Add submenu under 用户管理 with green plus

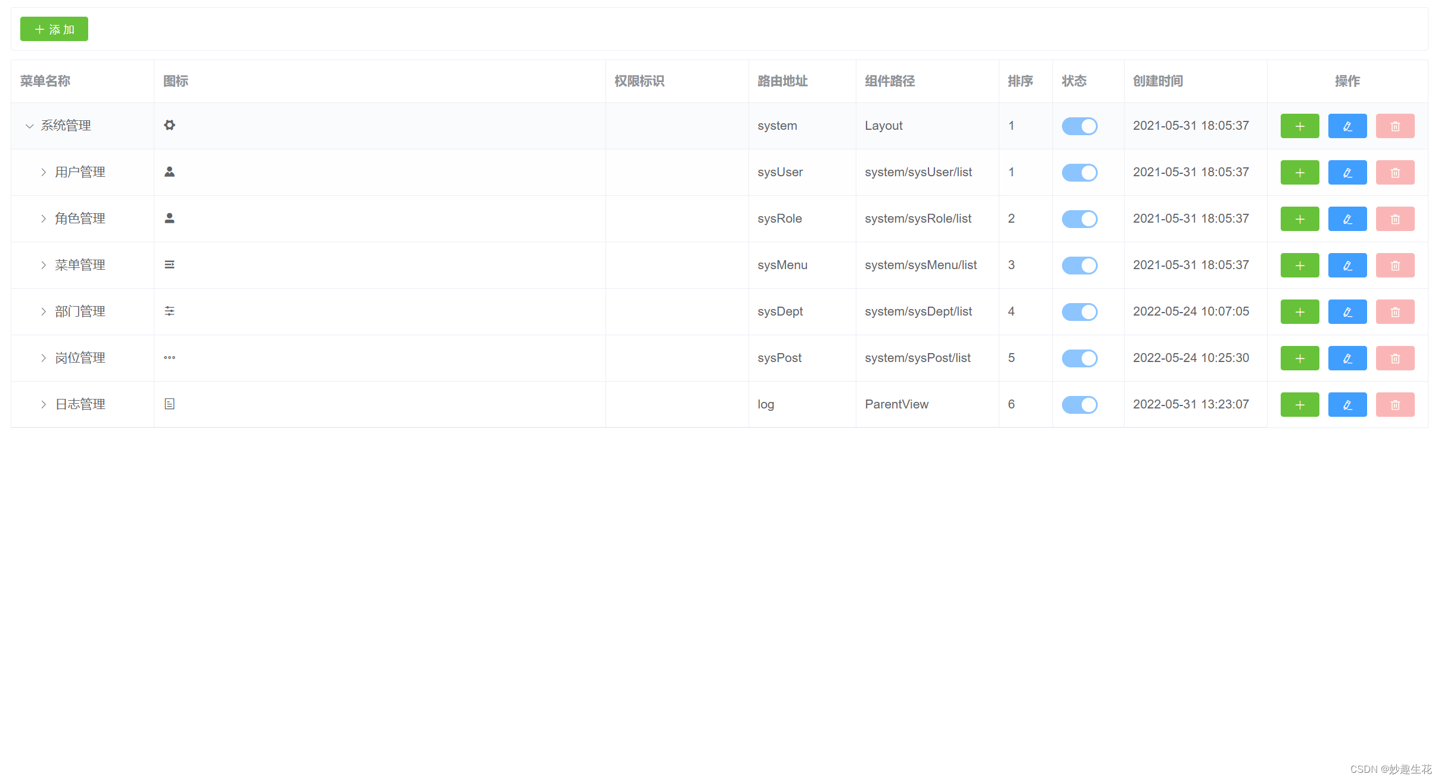click(x=1300, y=173)
